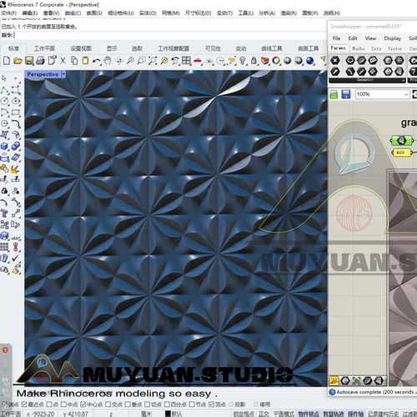417x417 pixels.
Task: Click the blue render sphere icon
Action: pyautogui.click(x=310, y=60)
